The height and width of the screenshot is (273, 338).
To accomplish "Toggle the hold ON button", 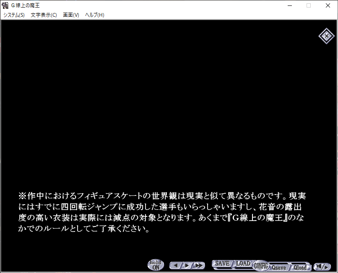I will [x=156, y=265].
